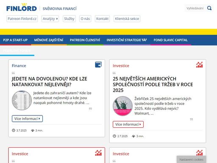Select PATREON ČLENSTVÍ menu item
This screenshot has height=163, width=217.
click(x=85, y=40)
